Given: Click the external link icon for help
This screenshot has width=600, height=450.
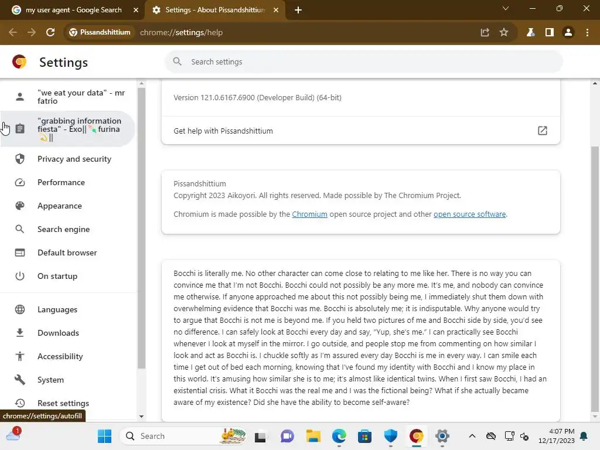Looking at the screenshot, I should click(x=542, y=131).
